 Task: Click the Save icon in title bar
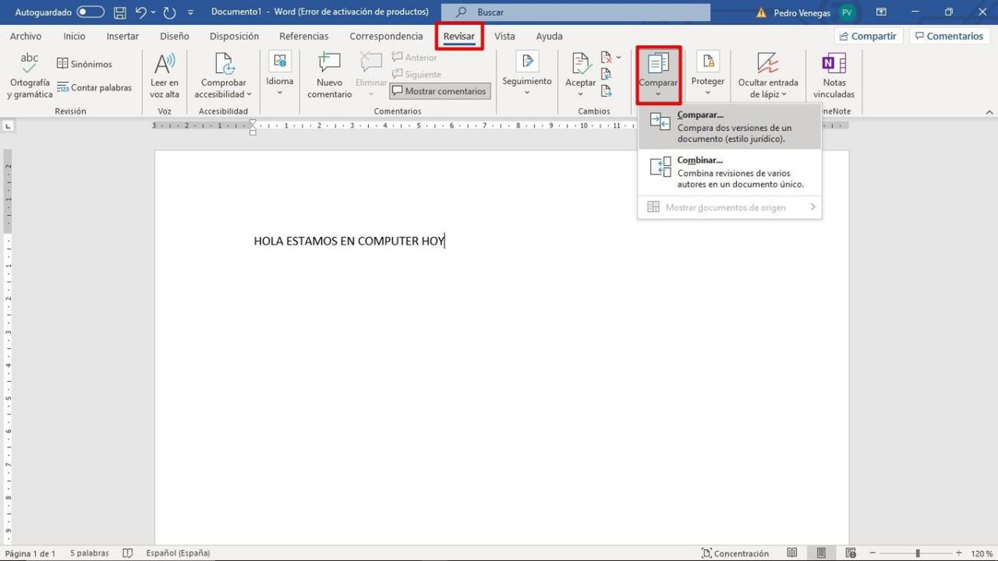pos(120,12)
